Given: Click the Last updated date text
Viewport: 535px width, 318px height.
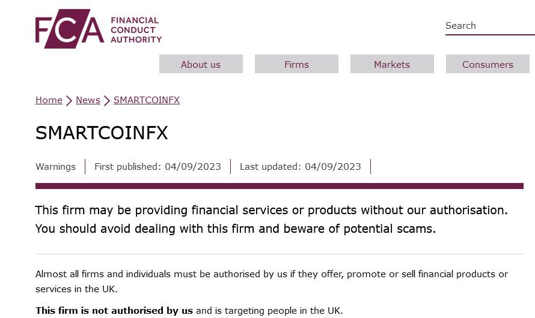Looking at the screenshot, I should pyautogui.click(x=300, y=166).
